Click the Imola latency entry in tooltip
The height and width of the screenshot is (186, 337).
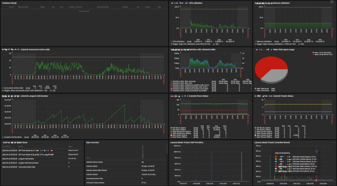click(303, 164)
